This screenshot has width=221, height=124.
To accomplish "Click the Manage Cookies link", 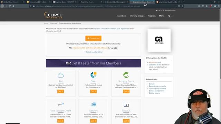I will coord(169,10).
